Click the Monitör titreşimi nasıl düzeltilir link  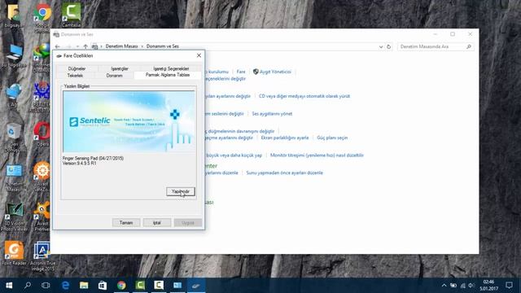(x=317, y=155)
